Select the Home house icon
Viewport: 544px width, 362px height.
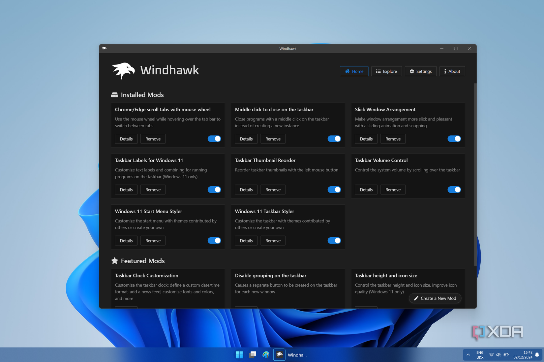tap(347, 71)
